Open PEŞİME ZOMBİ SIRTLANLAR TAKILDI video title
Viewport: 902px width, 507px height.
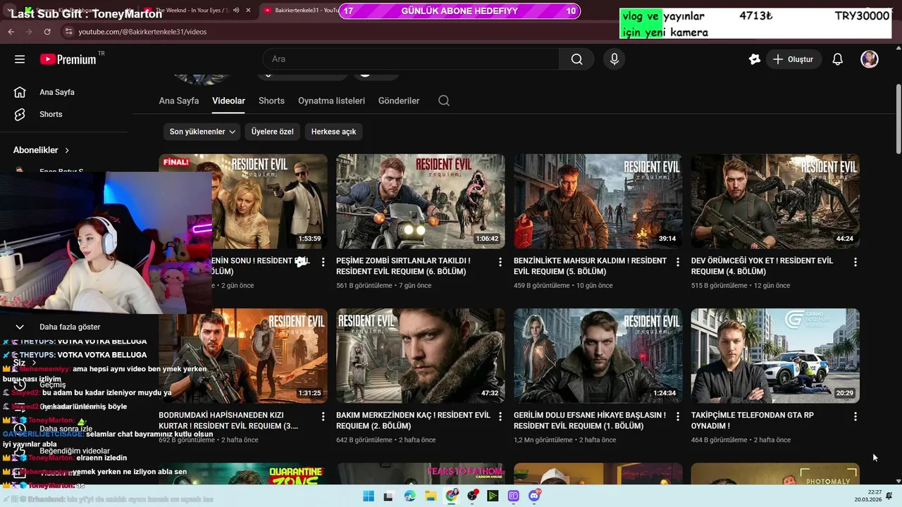403,266
